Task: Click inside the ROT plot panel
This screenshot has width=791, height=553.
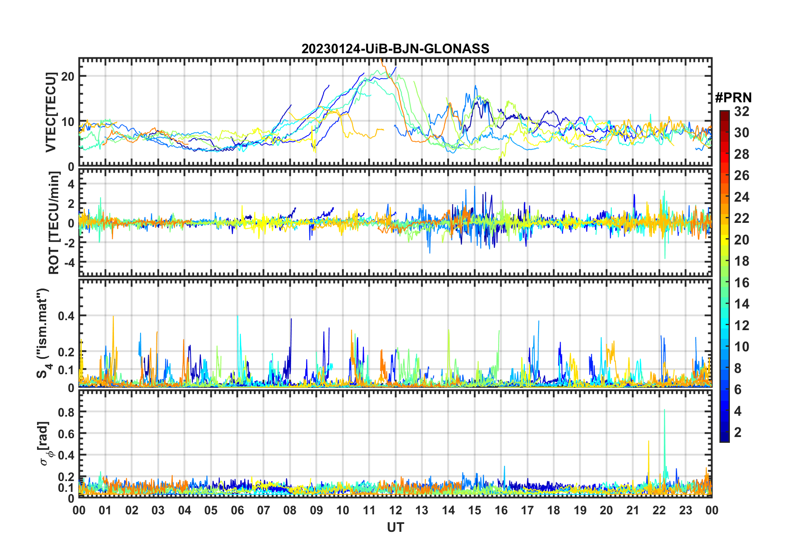Action: click(x=395, y=222)
